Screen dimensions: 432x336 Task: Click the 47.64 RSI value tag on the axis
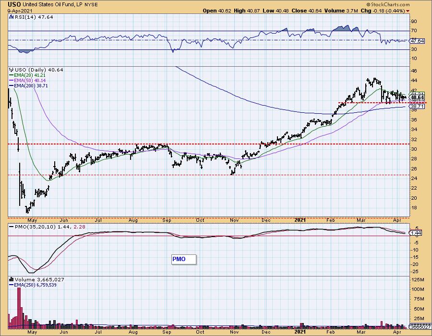[417, 41]
